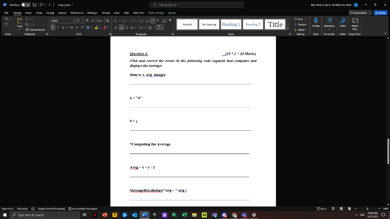Screen dimensions: 390x219
Task: Open the Table Design tab
Action: 156,13
